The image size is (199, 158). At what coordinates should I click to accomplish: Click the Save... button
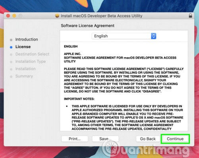pyautogui.click(x=105, y=139)
